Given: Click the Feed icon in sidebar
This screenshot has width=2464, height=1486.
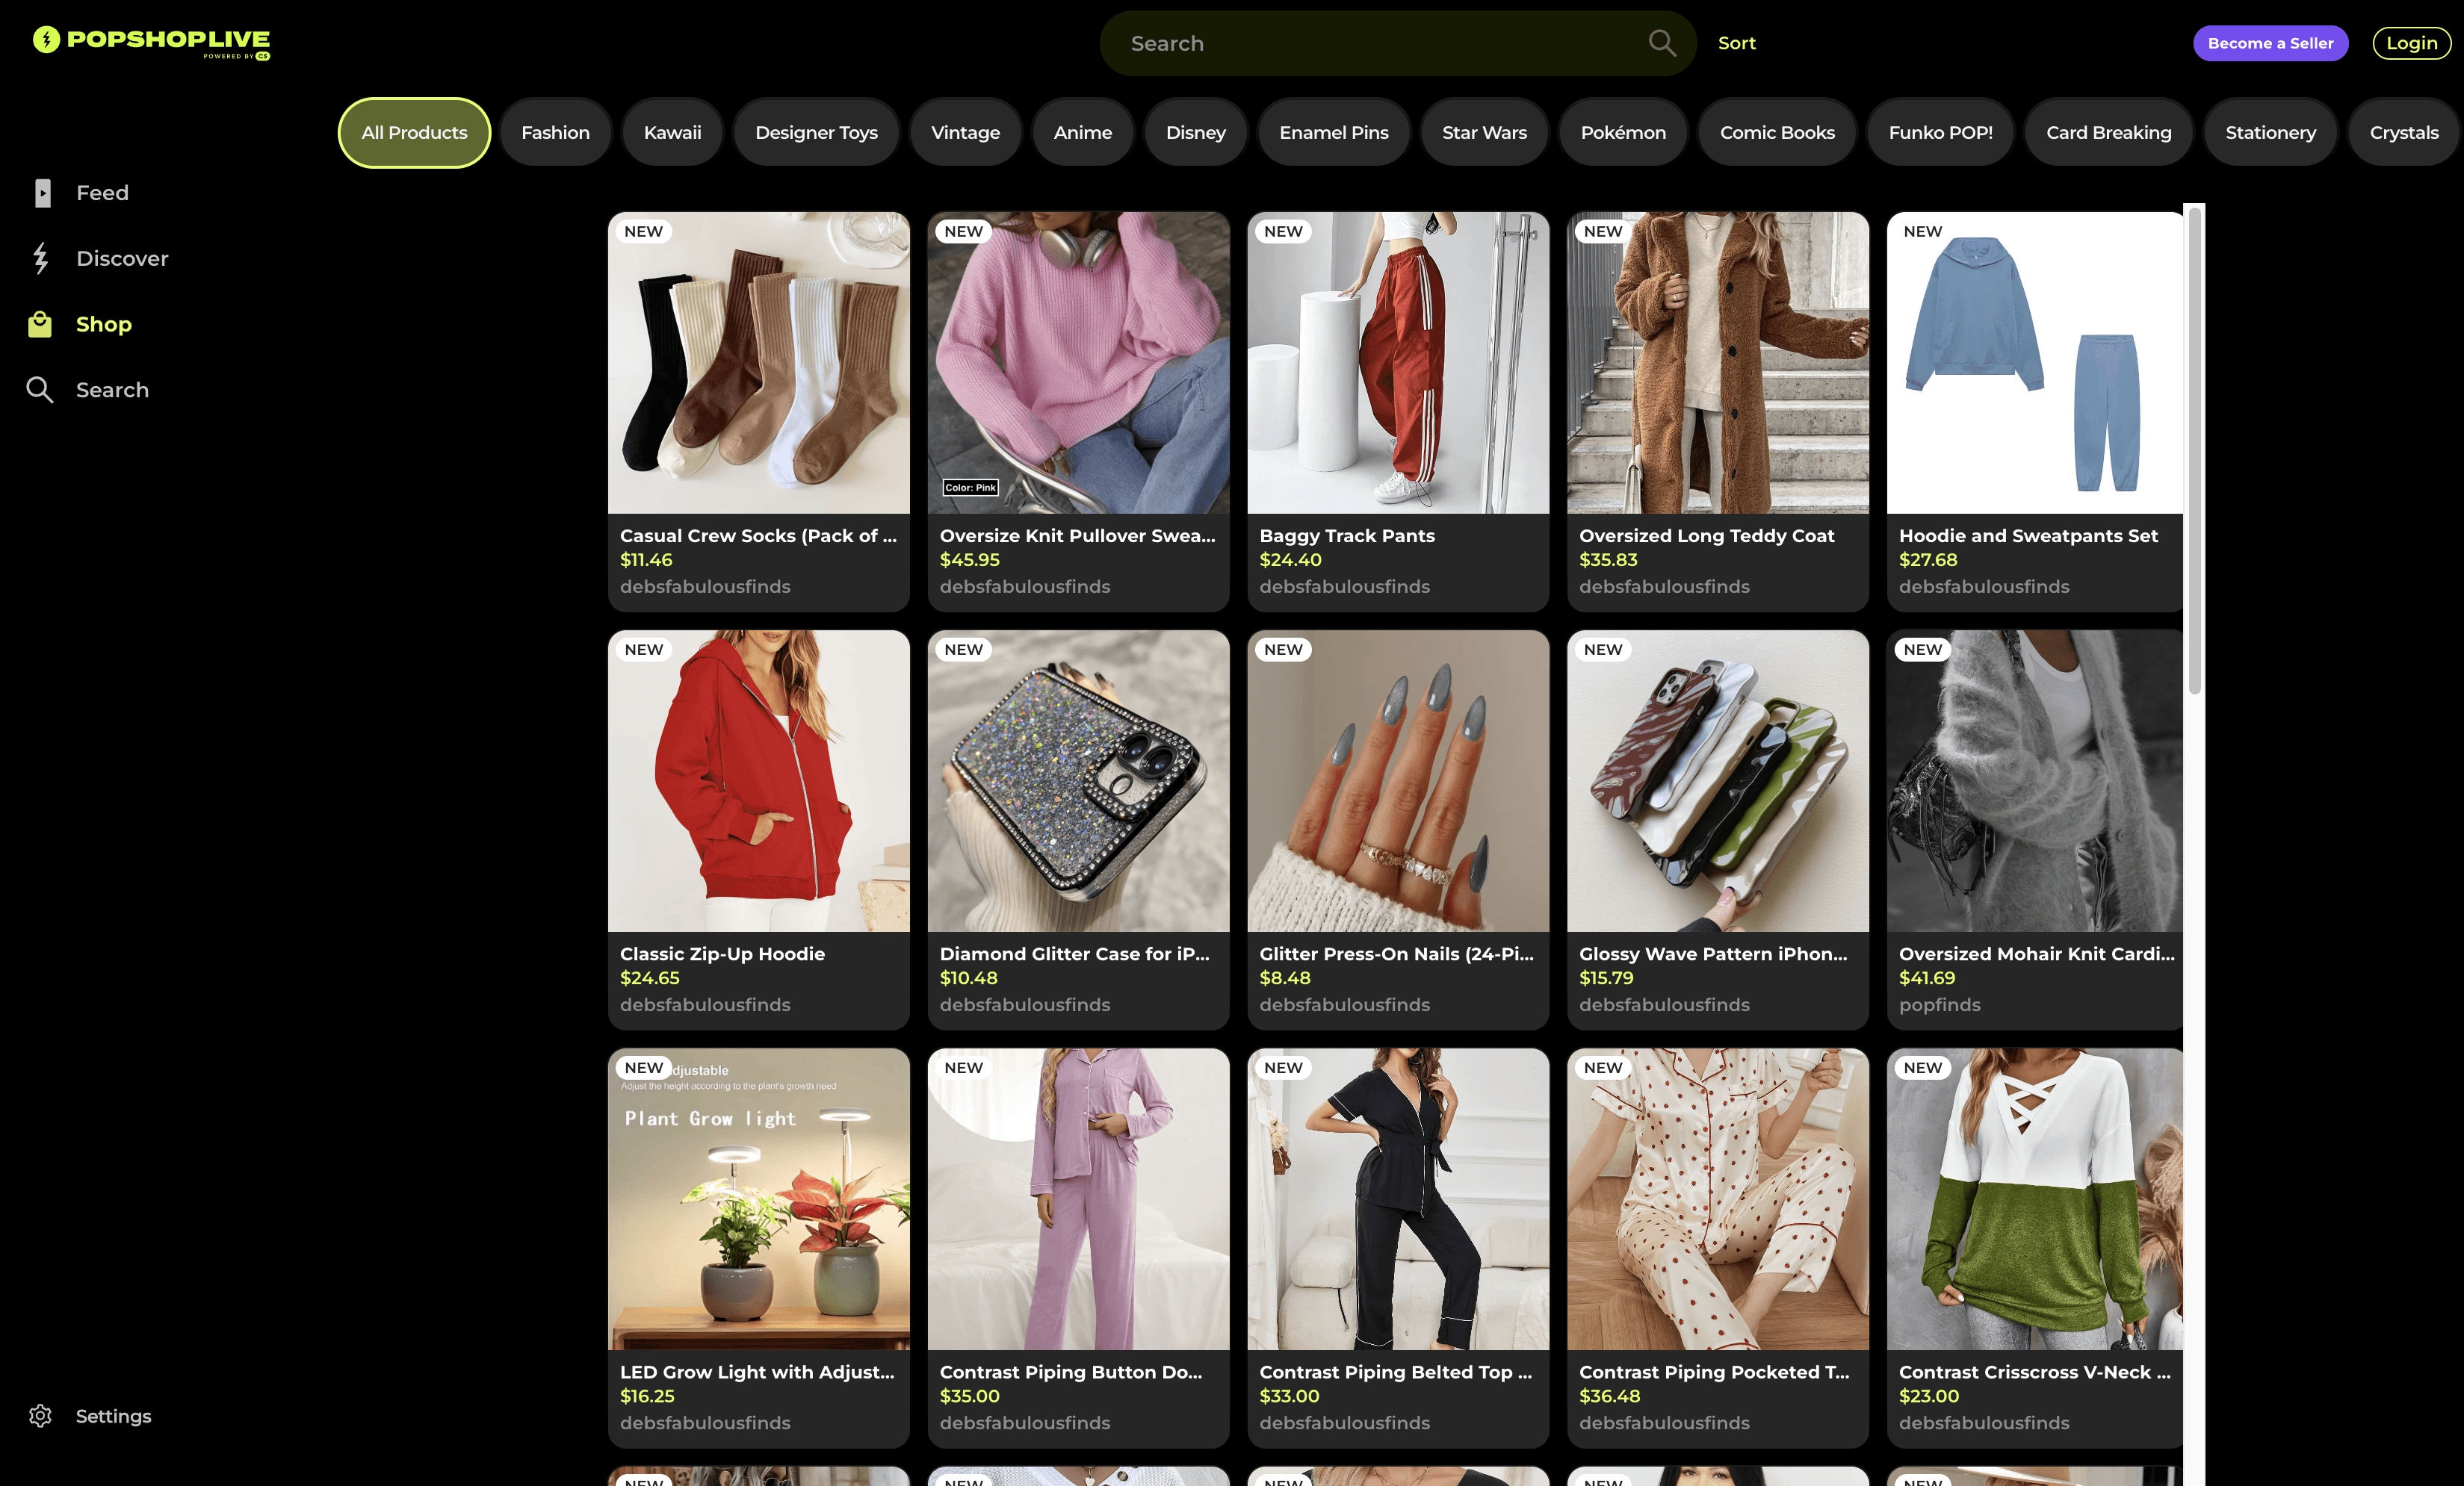Looking at the screenshot, I should [x=42, y=193].
